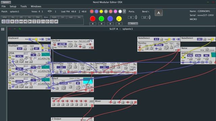Click the OscSlvA Sync input connector
The image size is (216, 121).
[55, 45]
